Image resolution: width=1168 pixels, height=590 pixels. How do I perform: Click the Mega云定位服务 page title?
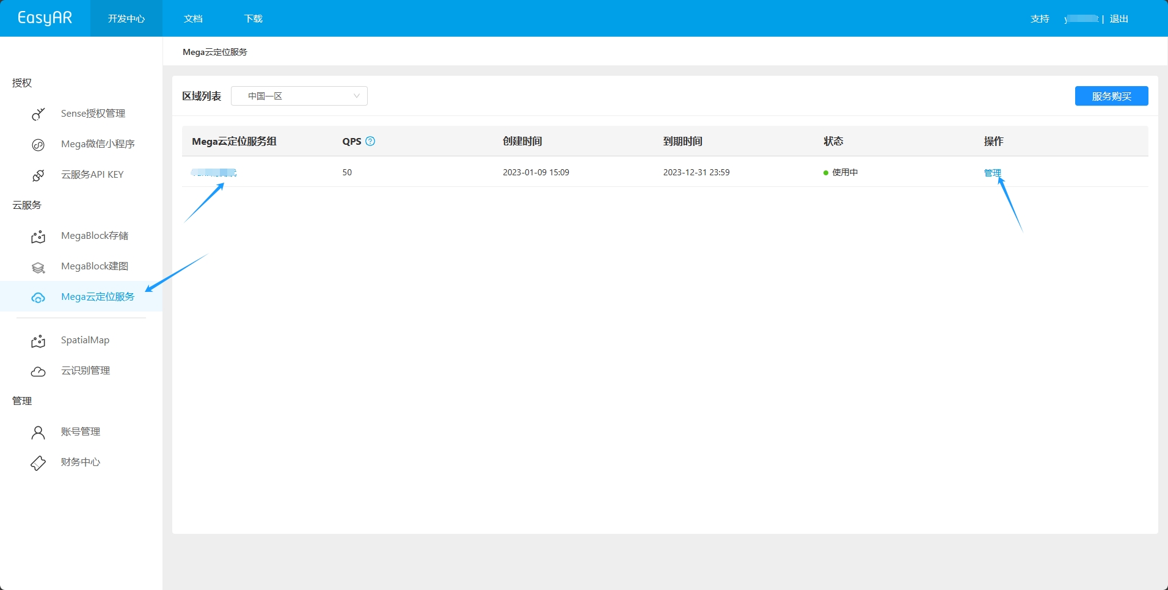click(215, 52)
